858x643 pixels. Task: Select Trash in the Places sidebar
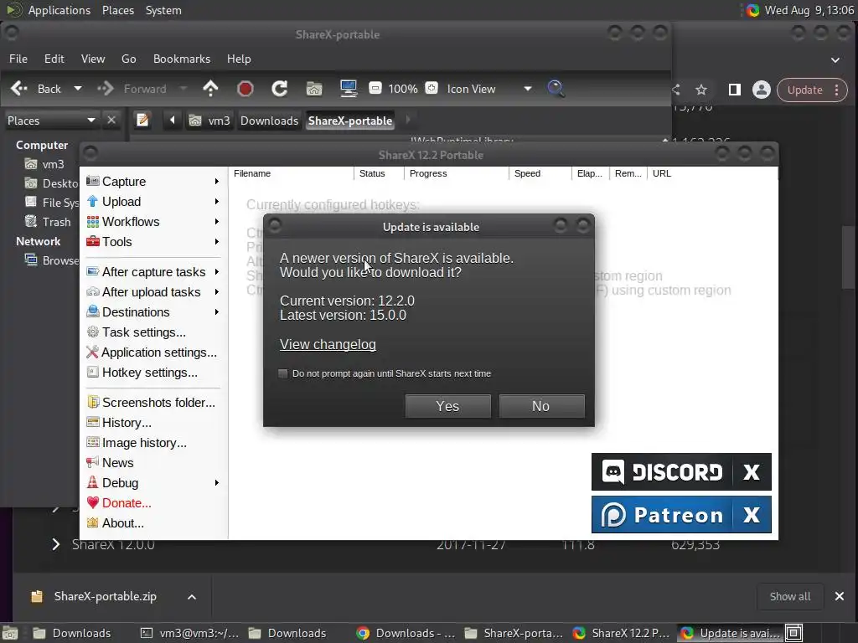48,222
